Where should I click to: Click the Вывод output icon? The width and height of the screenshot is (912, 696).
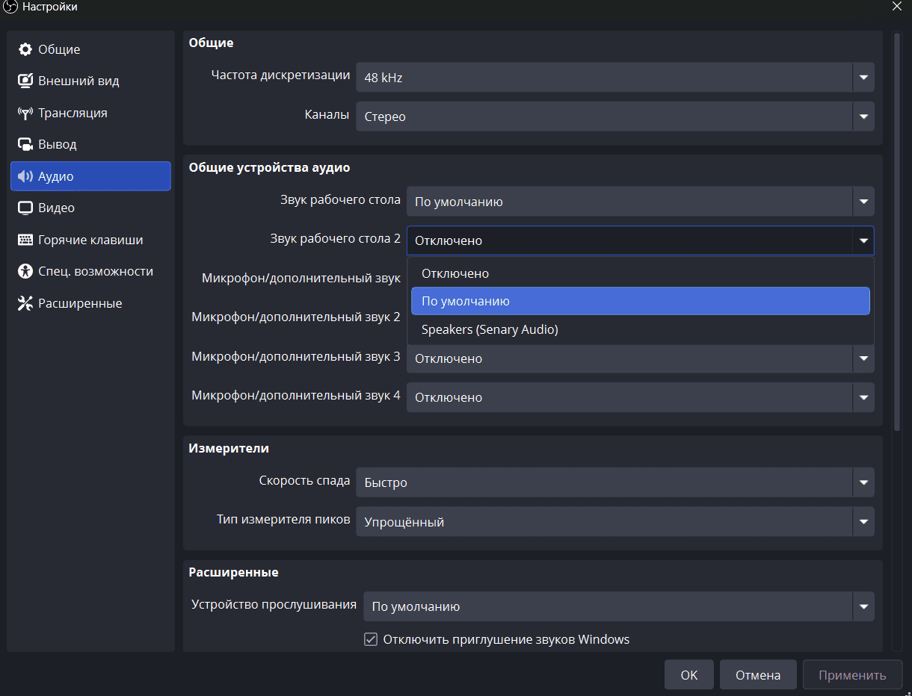click(25, 144)
